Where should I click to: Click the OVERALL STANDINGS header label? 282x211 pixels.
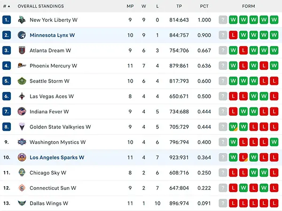pos(40,6)
